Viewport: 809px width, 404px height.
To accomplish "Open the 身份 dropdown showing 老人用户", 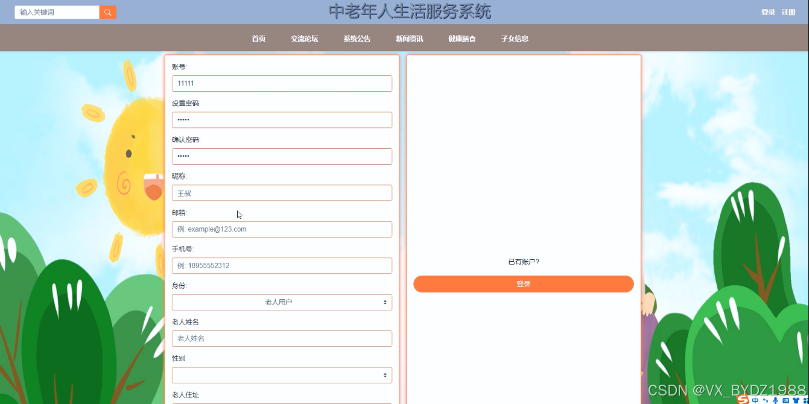I will click(x=282, y=302).
